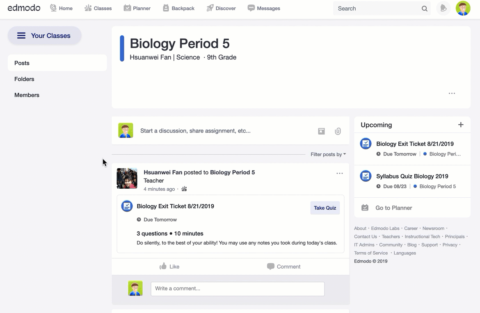Image resolution: width=480 pixels, height=313 pixels.
Task: Click the class audience icon beside timestamp
Action: coord(184,189)
